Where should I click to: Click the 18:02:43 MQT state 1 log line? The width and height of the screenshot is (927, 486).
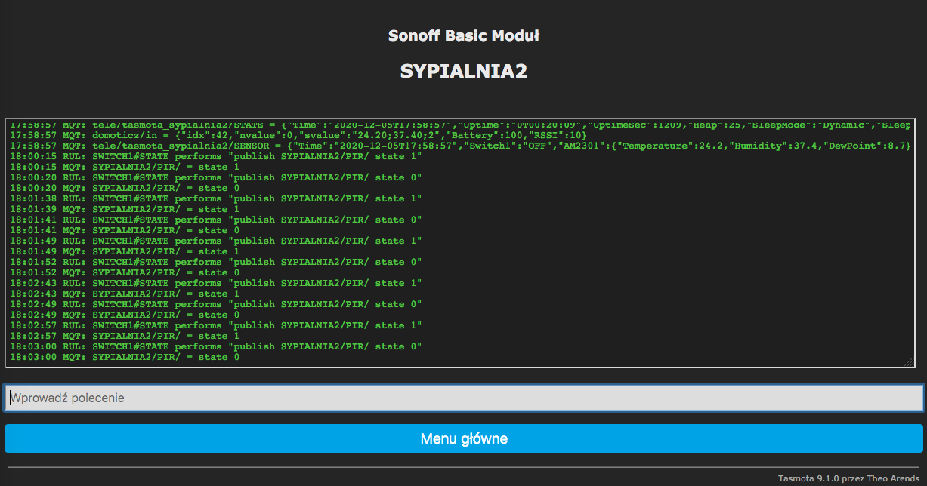tap(125, 294)
